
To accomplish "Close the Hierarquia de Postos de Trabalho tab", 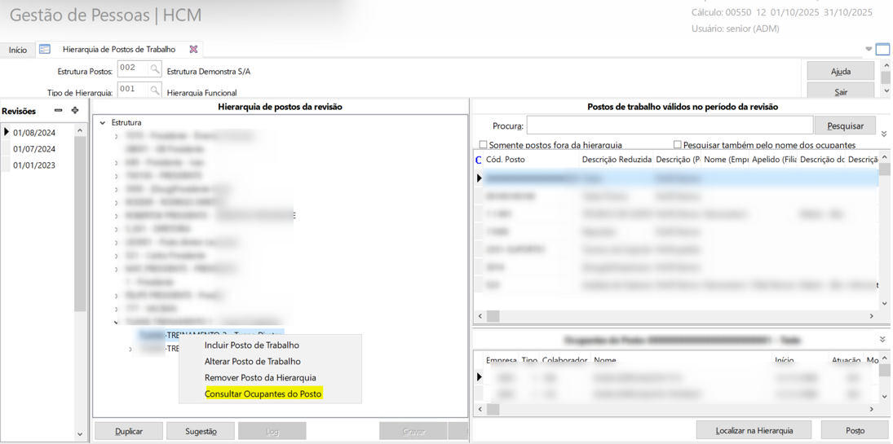I will [x=193, y=50].
